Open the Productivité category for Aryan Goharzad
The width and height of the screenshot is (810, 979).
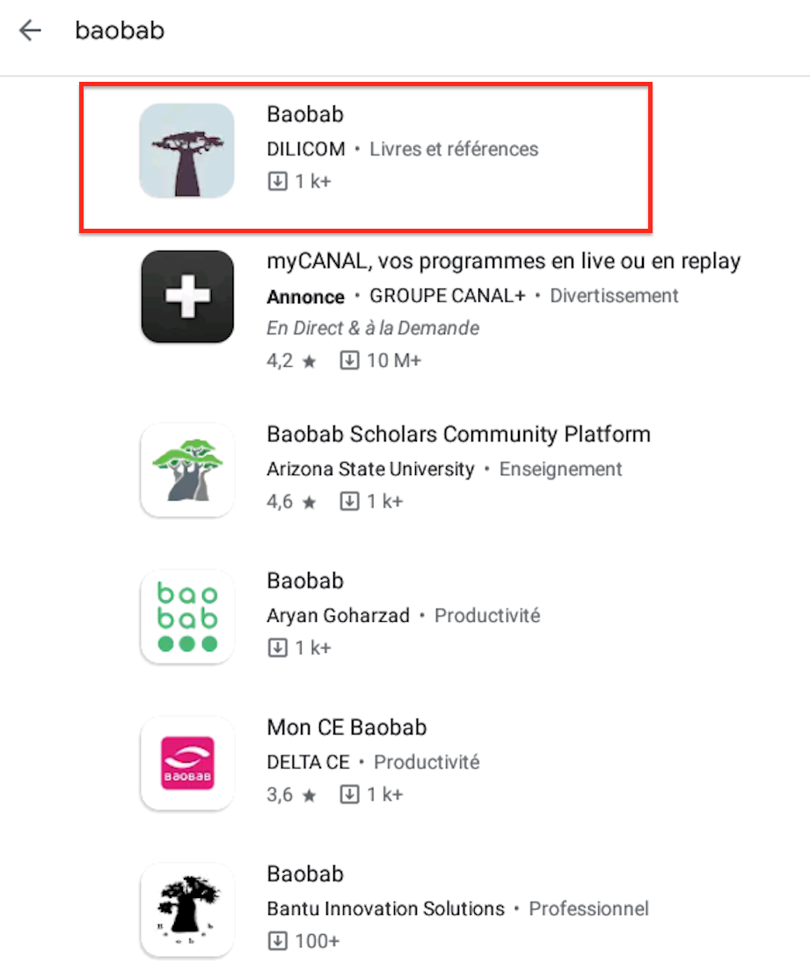click(488, 616)
